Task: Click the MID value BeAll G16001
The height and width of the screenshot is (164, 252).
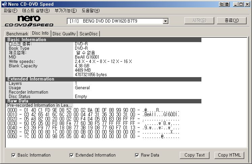Action: pos(87,57)
